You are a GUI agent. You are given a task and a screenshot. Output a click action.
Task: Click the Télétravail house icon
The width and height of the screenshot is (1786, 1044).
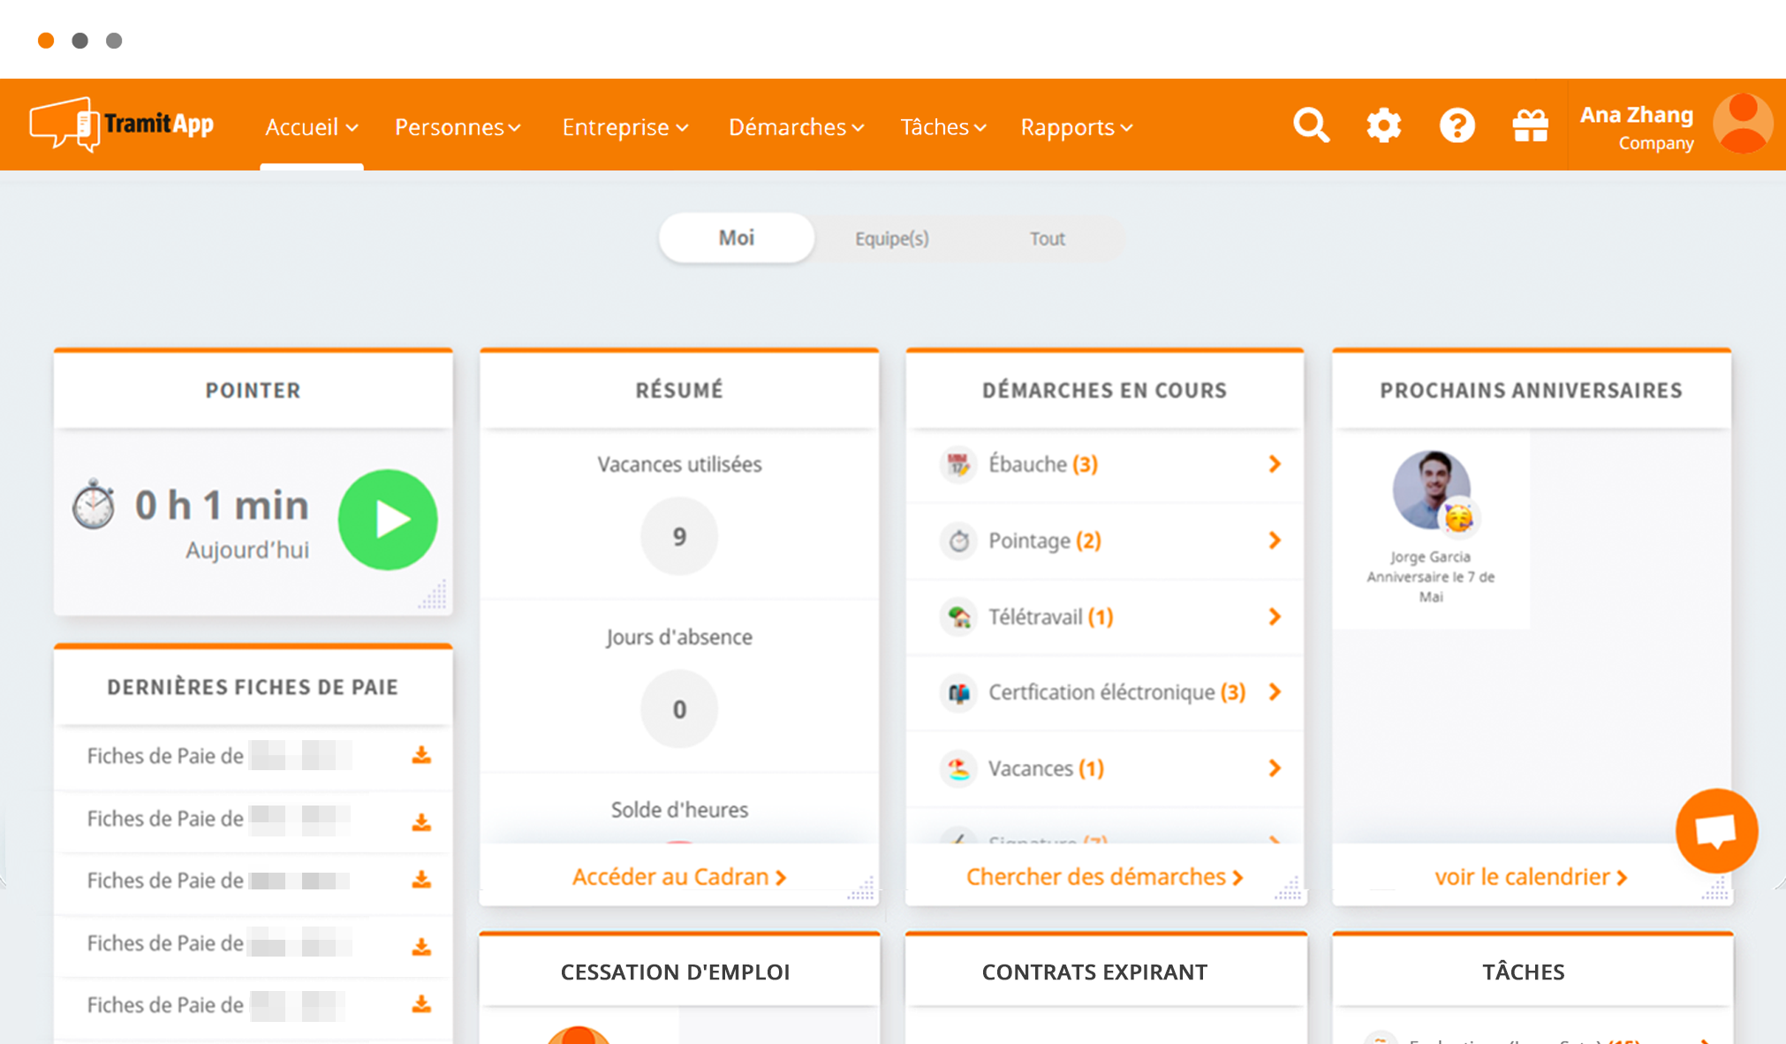958,617
